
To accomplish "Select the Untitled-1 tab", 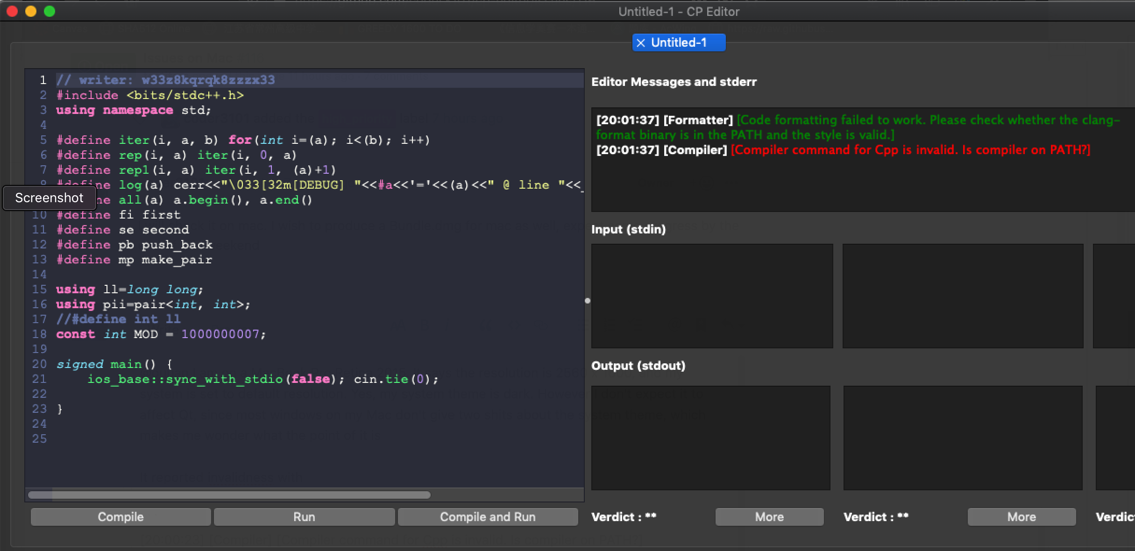I will point(685,42).
